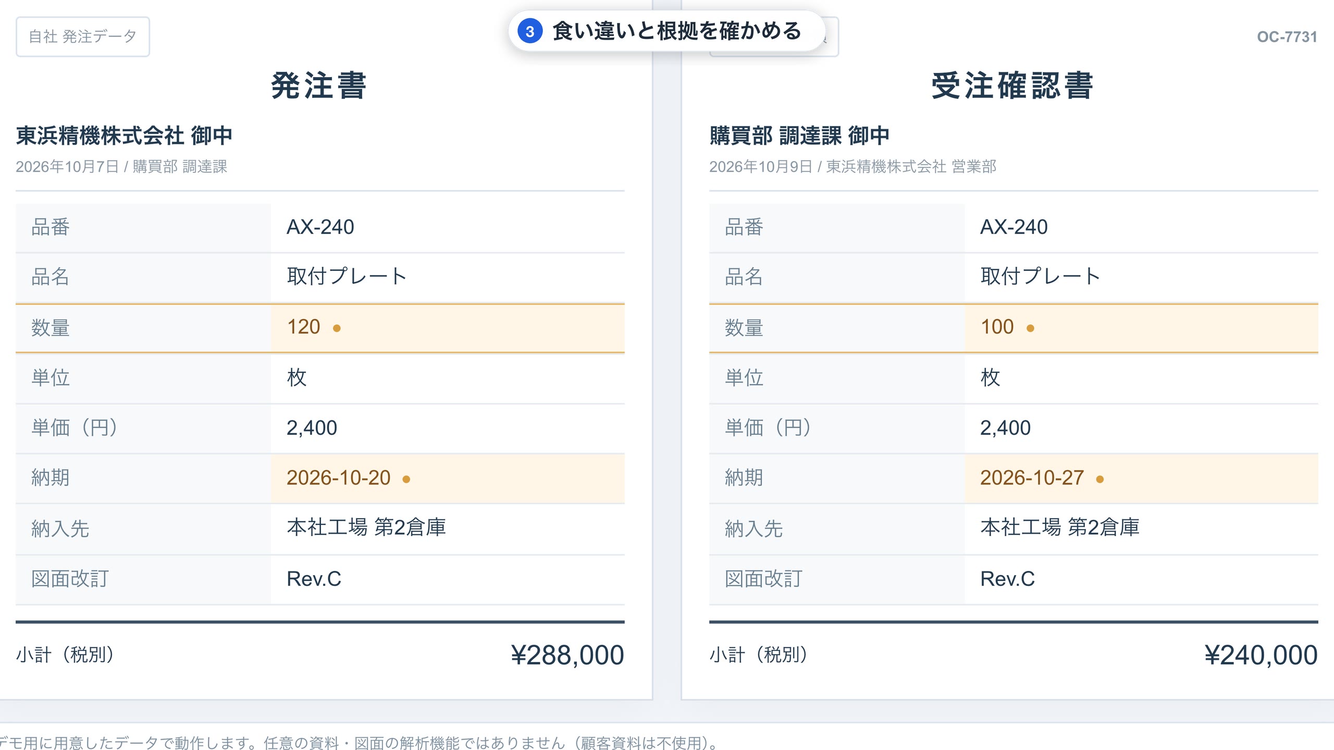Click the demo data disclaimer footer text
Image resolution: width=1334 pixels, height=750 pixels.
click(359, 743)
